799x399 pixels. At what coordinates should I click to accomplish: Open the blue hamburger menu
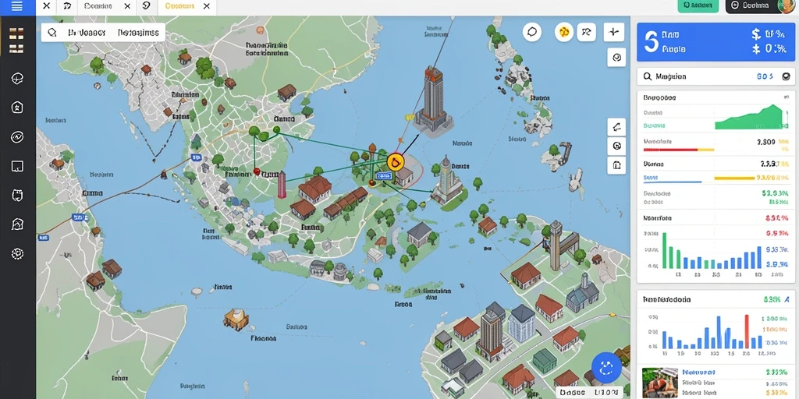(17, 6)
